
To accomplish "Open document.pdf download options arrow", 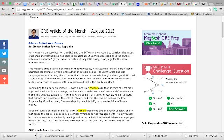I will [x=108, y=136].
